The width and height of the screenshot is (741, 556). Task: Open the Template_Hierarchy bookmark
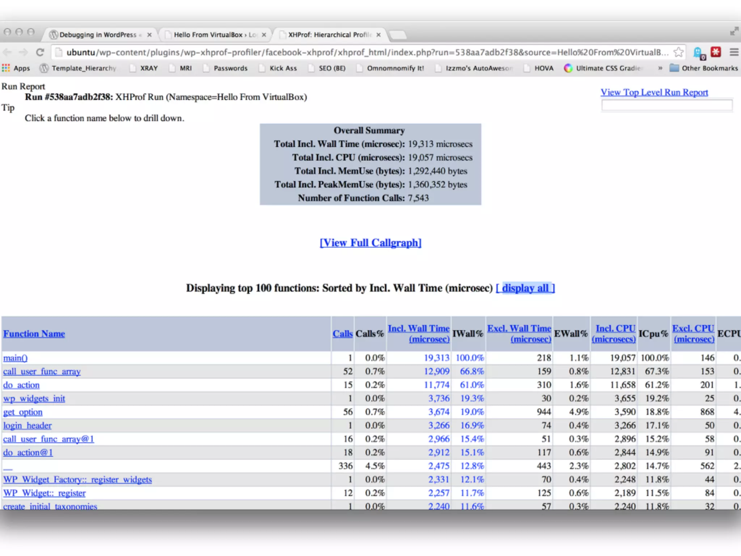point(78,68)
